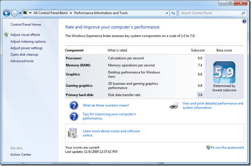
Task: Open the recent pages dropdown arrow
Action: click(x=20, y=13)
